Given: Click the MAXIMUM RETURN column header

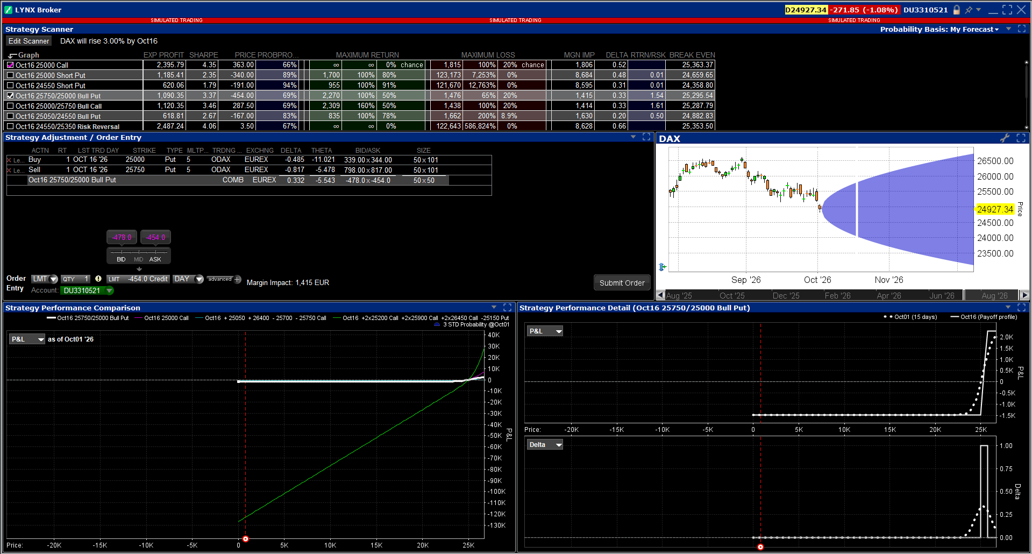Looking at the screenshot, I should click(367, 55).
